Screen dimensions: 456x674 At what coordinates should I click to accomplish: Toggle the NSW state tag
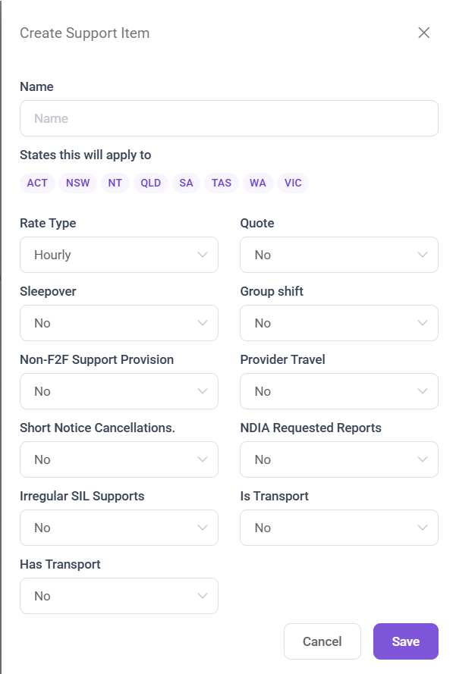click(77, 183)
